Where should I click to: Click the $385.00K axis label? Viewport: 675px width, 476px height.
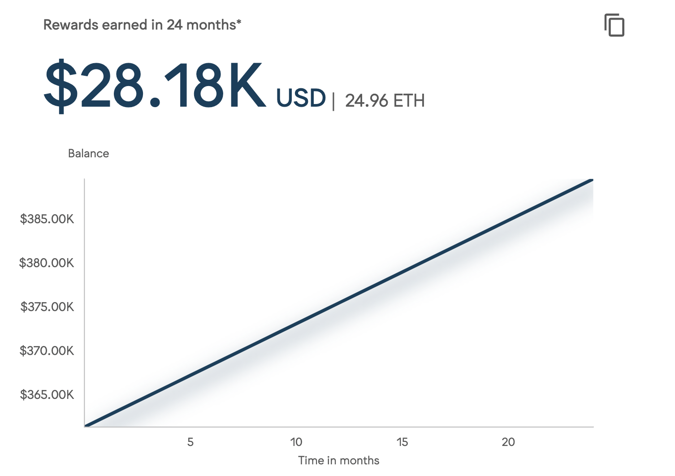pos(47,219)
